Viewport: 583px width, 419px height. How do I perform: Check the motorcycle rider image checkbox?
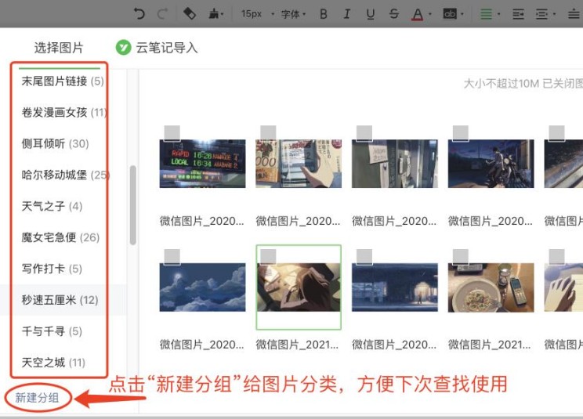(x=460, y=133)
